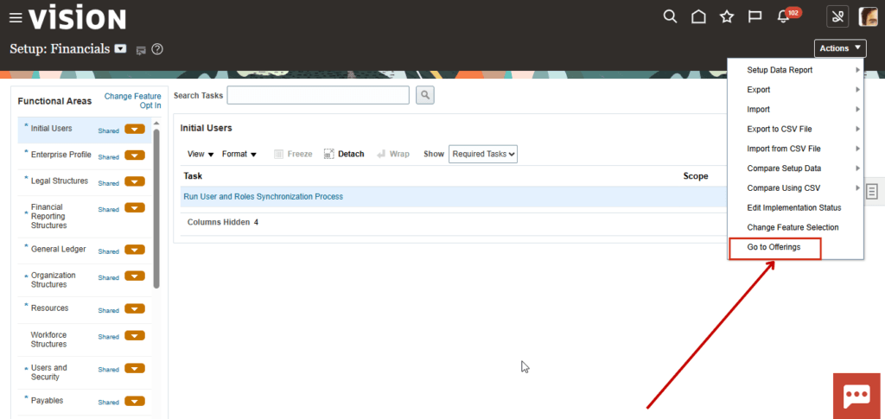Image resolution: width=885 pixels, height=419 pixels.
Task: Click the search magnifier icon in header
Action: pyautogui.click(x=670, y=17)
